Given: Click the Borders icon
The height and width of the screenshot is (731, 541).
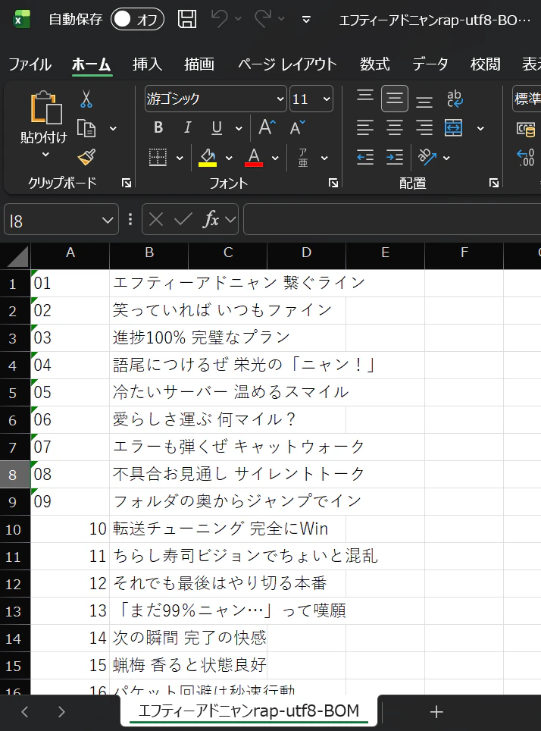Looking at the screenshot, I should [158, 157].
